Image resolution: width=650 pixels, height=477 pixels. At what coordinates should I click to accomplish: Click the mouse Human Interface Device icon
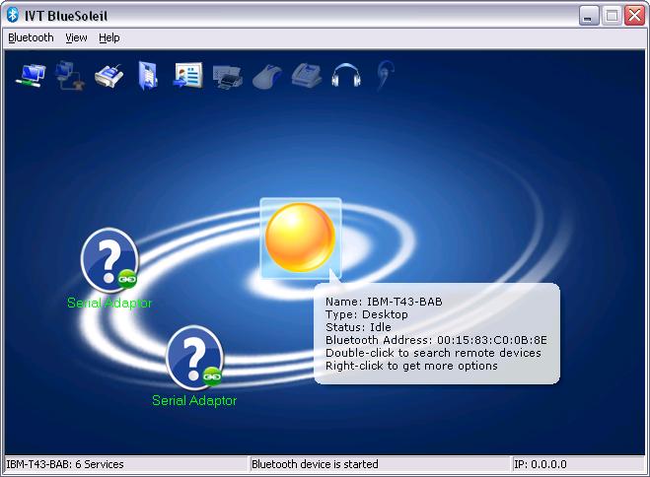pyautogui.click(x=265, y=75)
